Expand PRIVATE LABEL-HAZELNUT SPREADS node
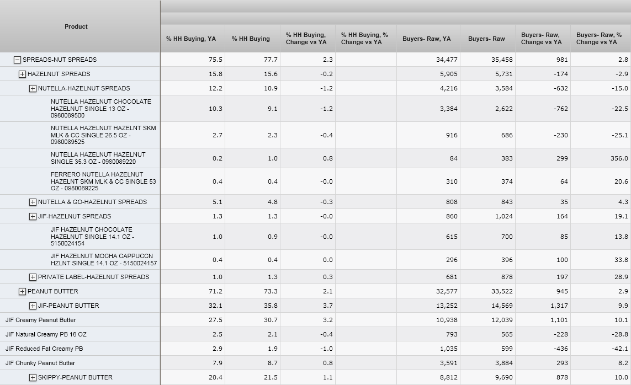Viewport: 631px width, 385px height. click(33, 277)
